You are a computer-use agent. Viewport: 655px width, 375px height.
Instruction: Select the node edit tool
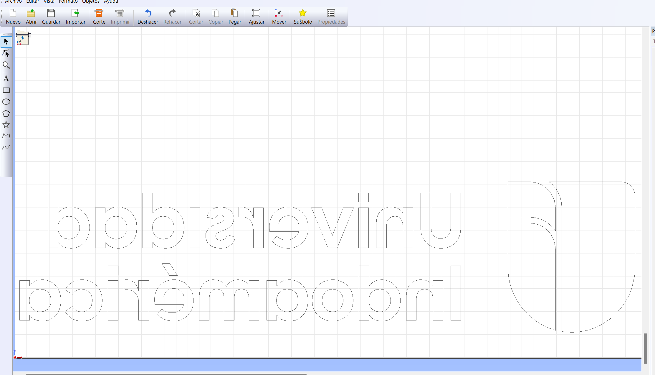(6, 53)
